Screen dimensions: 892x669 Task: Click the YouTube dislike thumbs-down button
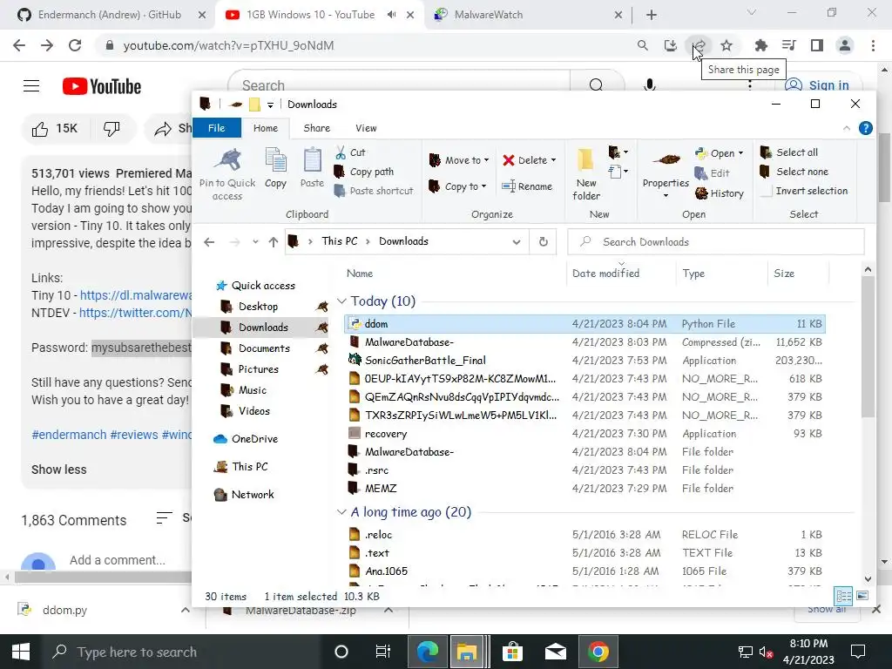(112, 129)
